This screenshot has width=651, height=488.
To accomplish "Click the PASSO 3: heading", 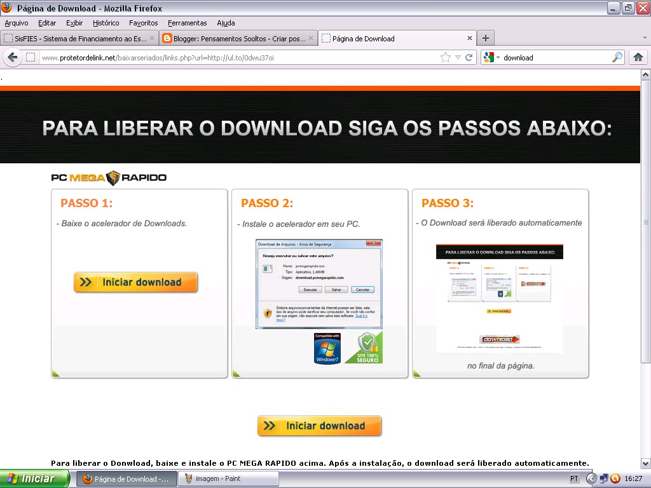I will [x=448, y=203].
